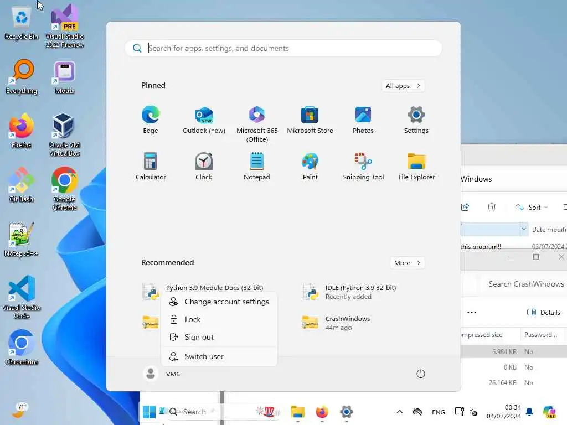Open the Edge pinned app
567x425 pixels.
[151, 120]
